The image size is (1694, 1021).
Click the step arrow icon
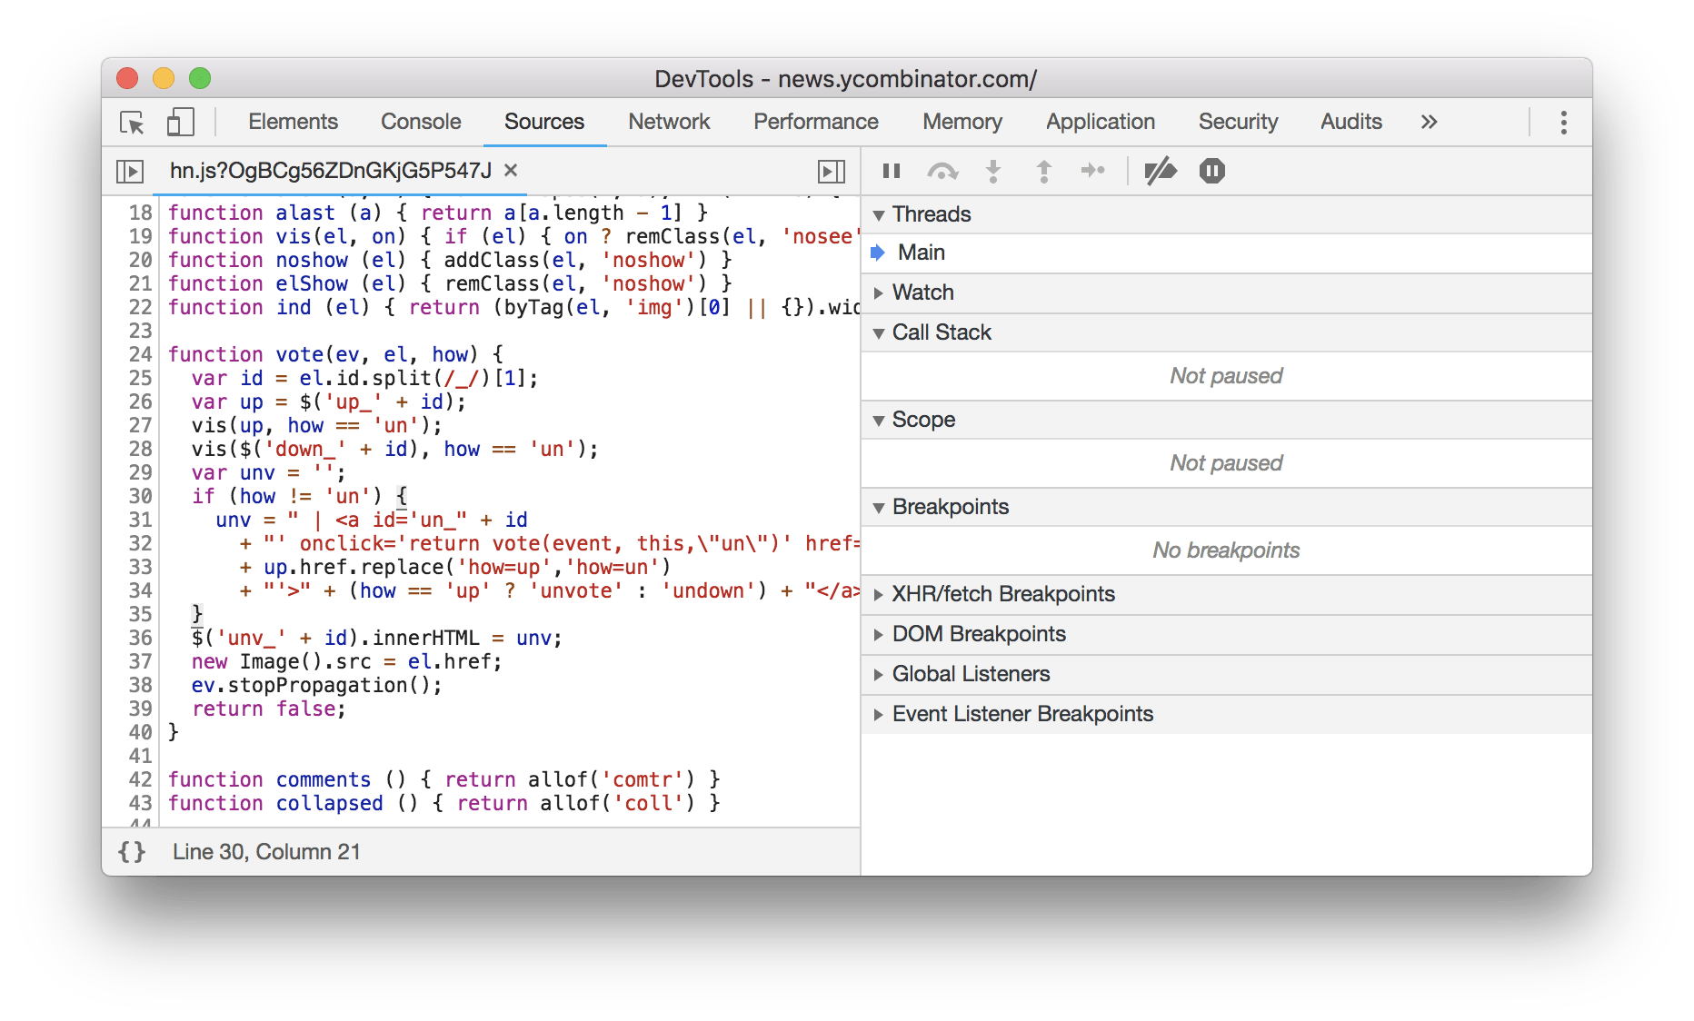1092,171
